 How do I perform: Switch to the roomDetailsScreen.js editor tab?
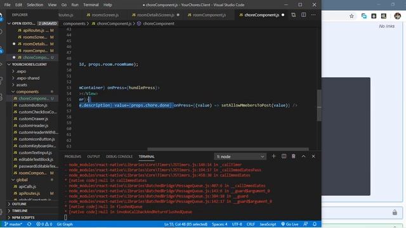[x=155, y=15]
